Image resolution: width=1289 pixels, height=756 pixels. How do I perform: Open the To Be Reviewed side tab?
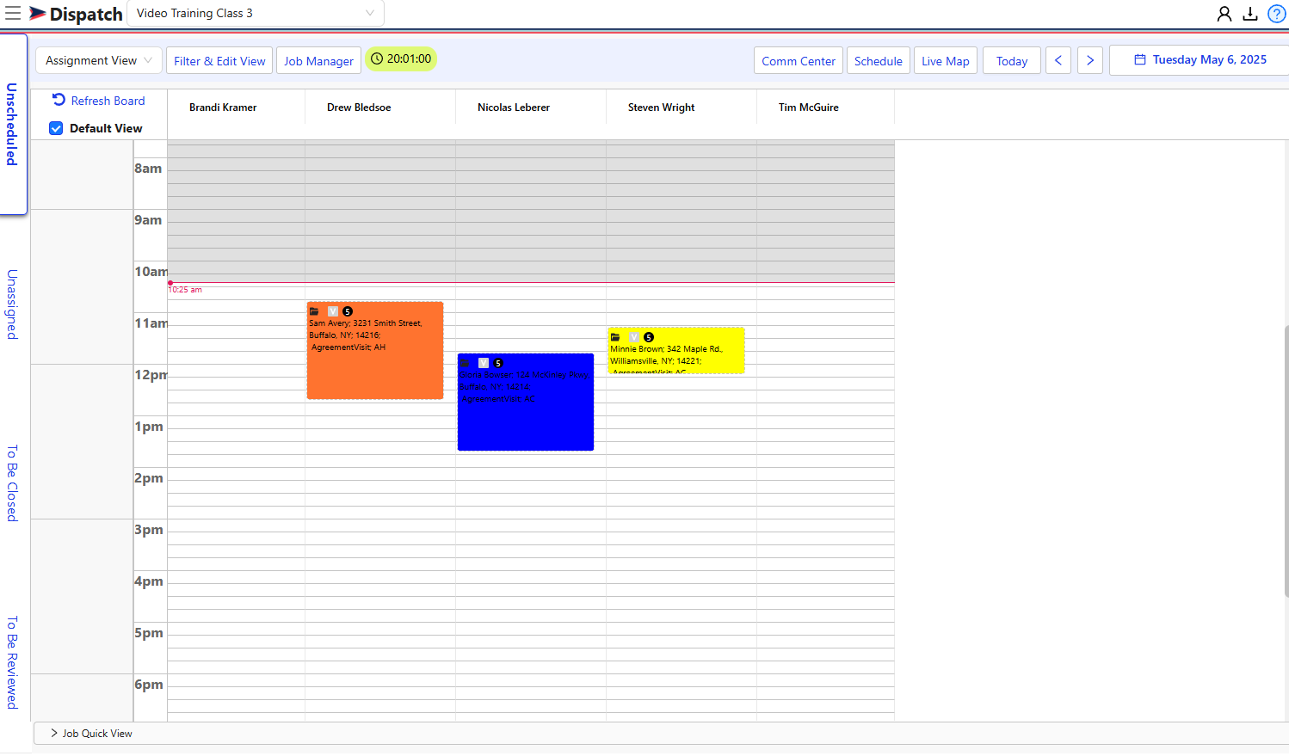12,662
